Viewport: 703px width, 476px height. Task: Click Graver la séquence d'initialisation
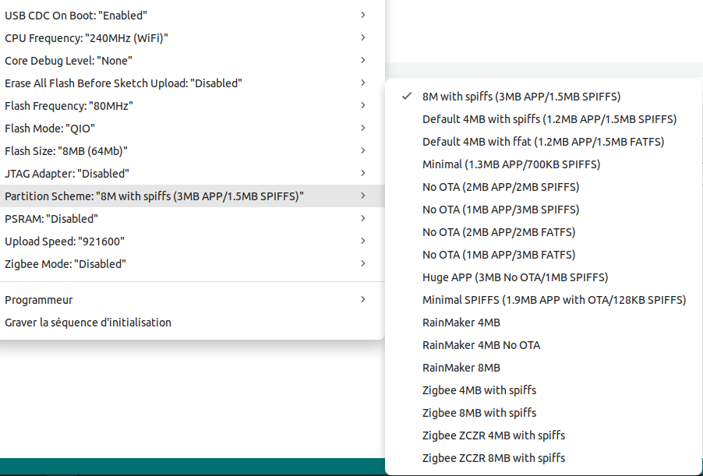coord(88,323)
